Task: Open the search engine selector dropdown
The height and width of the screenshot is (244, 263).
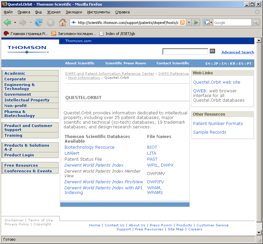Action: (x=211, y=22)
